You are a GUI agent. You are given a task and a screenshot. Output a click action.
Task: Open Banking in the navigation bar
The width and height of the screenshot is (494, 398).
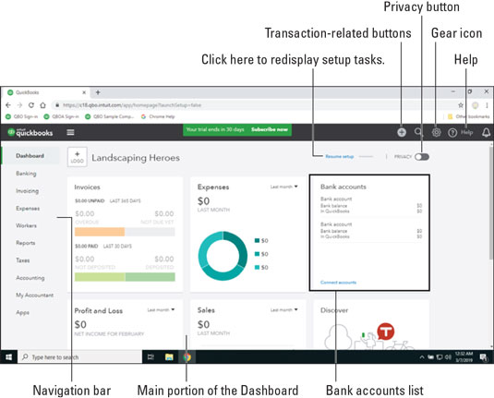pos(26,174)
